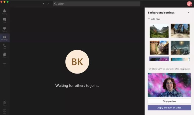Open the profile avatar menu
This screenshot has height=115, width=194.
point(189,4)
